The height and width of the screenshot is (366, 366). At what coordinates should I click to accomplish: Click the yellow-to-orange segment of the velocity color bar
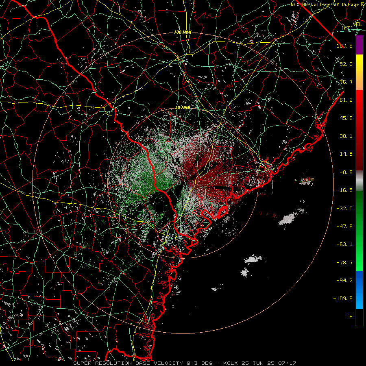(x=359, y=72)
